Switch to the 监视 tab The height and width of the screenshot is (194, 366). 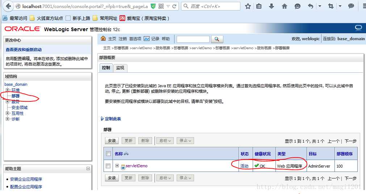tap(120, 68)
